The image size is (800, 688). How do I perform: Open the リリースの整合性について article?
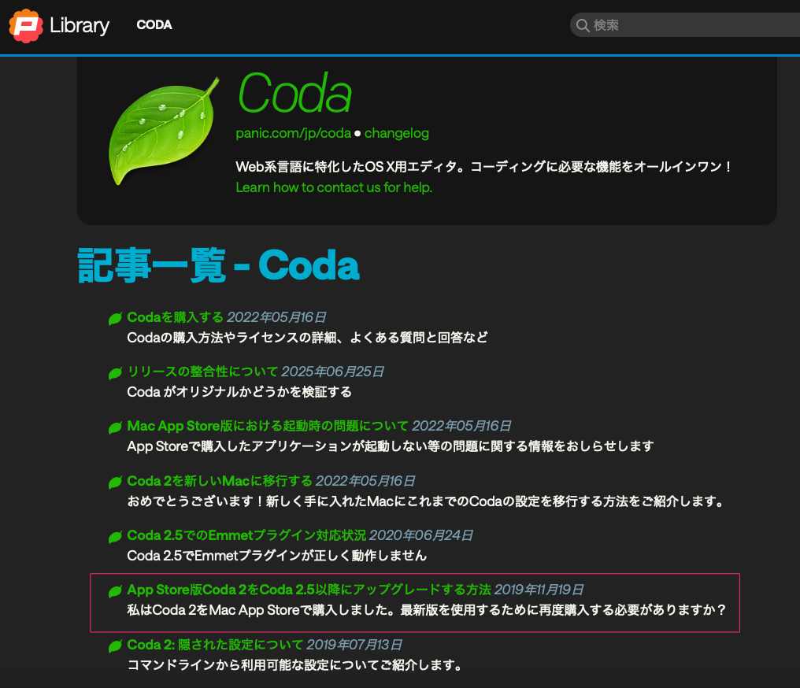(202, 372)
